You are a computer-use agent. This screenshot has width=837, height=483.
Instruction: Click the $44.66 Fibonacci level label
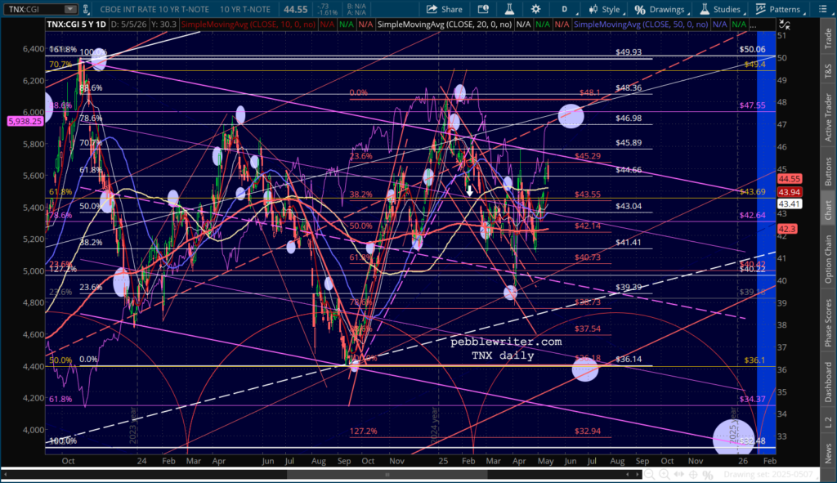coord(629,170)
